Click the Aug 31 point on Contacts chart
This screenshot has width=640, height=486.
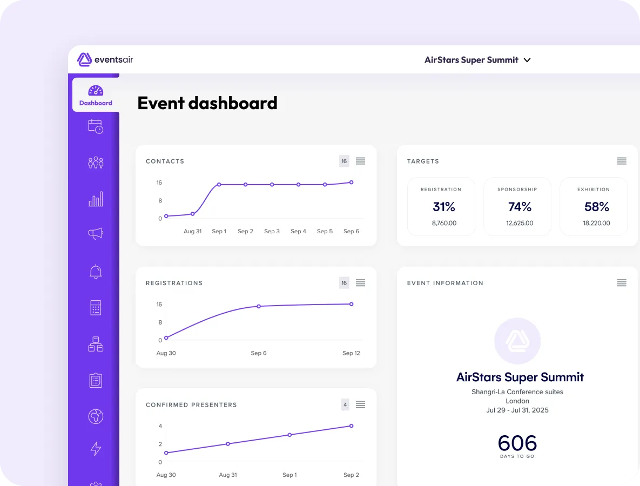pos(193,214)
